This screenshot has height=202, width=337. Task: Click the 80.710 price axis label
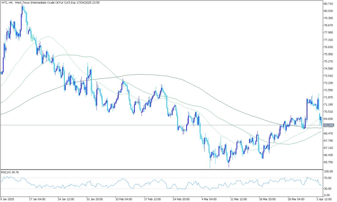click(329, 4)
